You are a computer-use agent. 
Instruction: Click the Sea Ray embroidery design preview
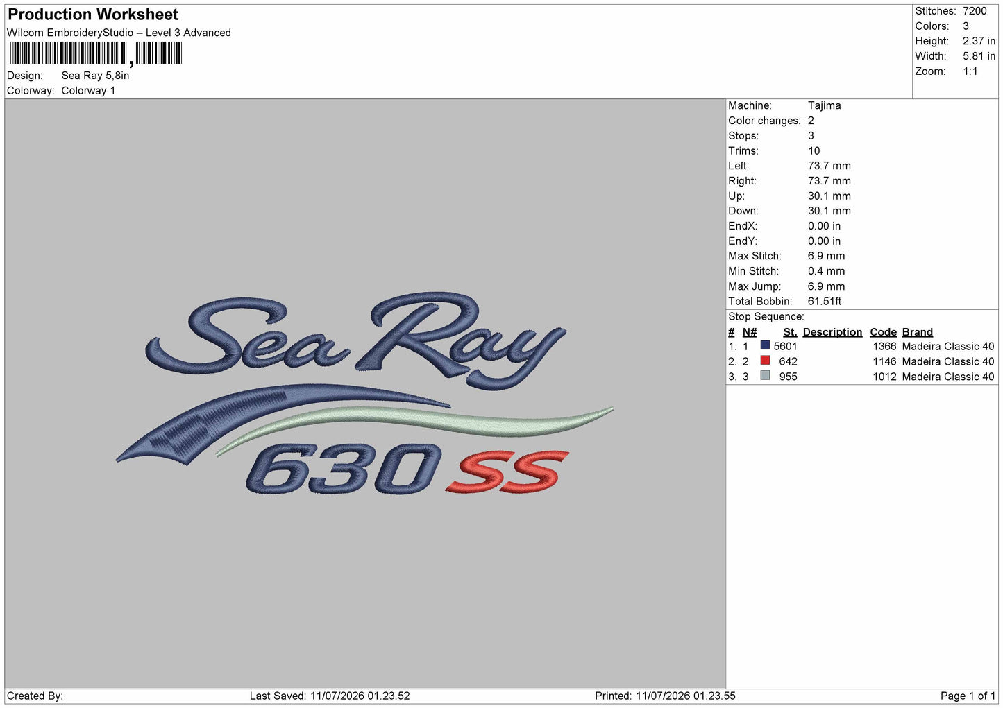(364, 393)
